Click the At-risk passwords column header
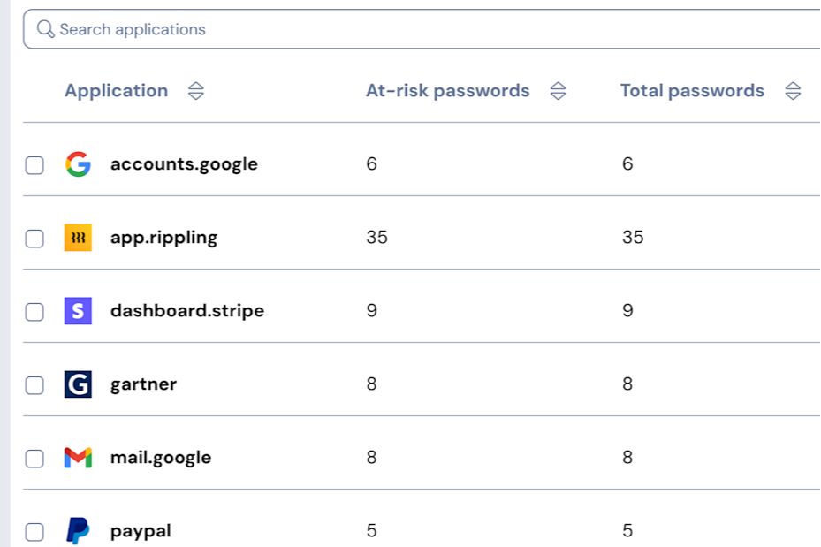This screenshot has width=821, height=547. (447, 91)
